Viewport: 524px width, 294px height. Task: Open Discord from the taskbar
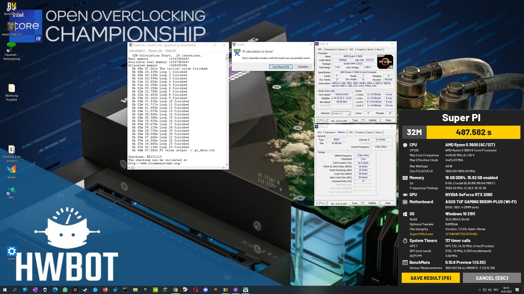(206, 290)
